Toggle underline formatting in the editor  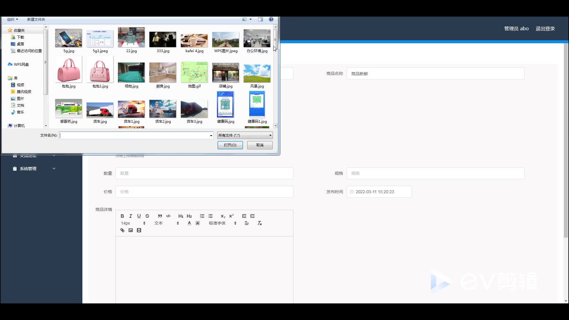point(139,216)
